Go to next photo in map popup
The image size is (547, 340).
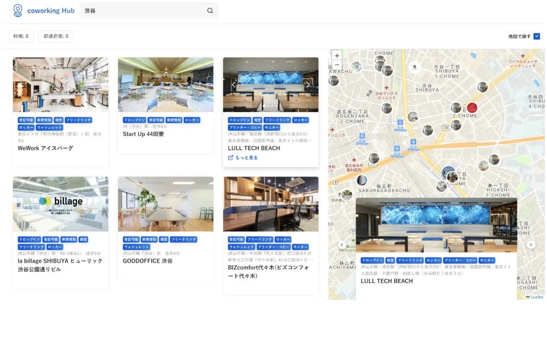[531, 245]
